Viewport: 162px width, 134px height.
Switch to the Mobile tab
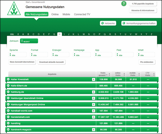[x=66, y=14]
